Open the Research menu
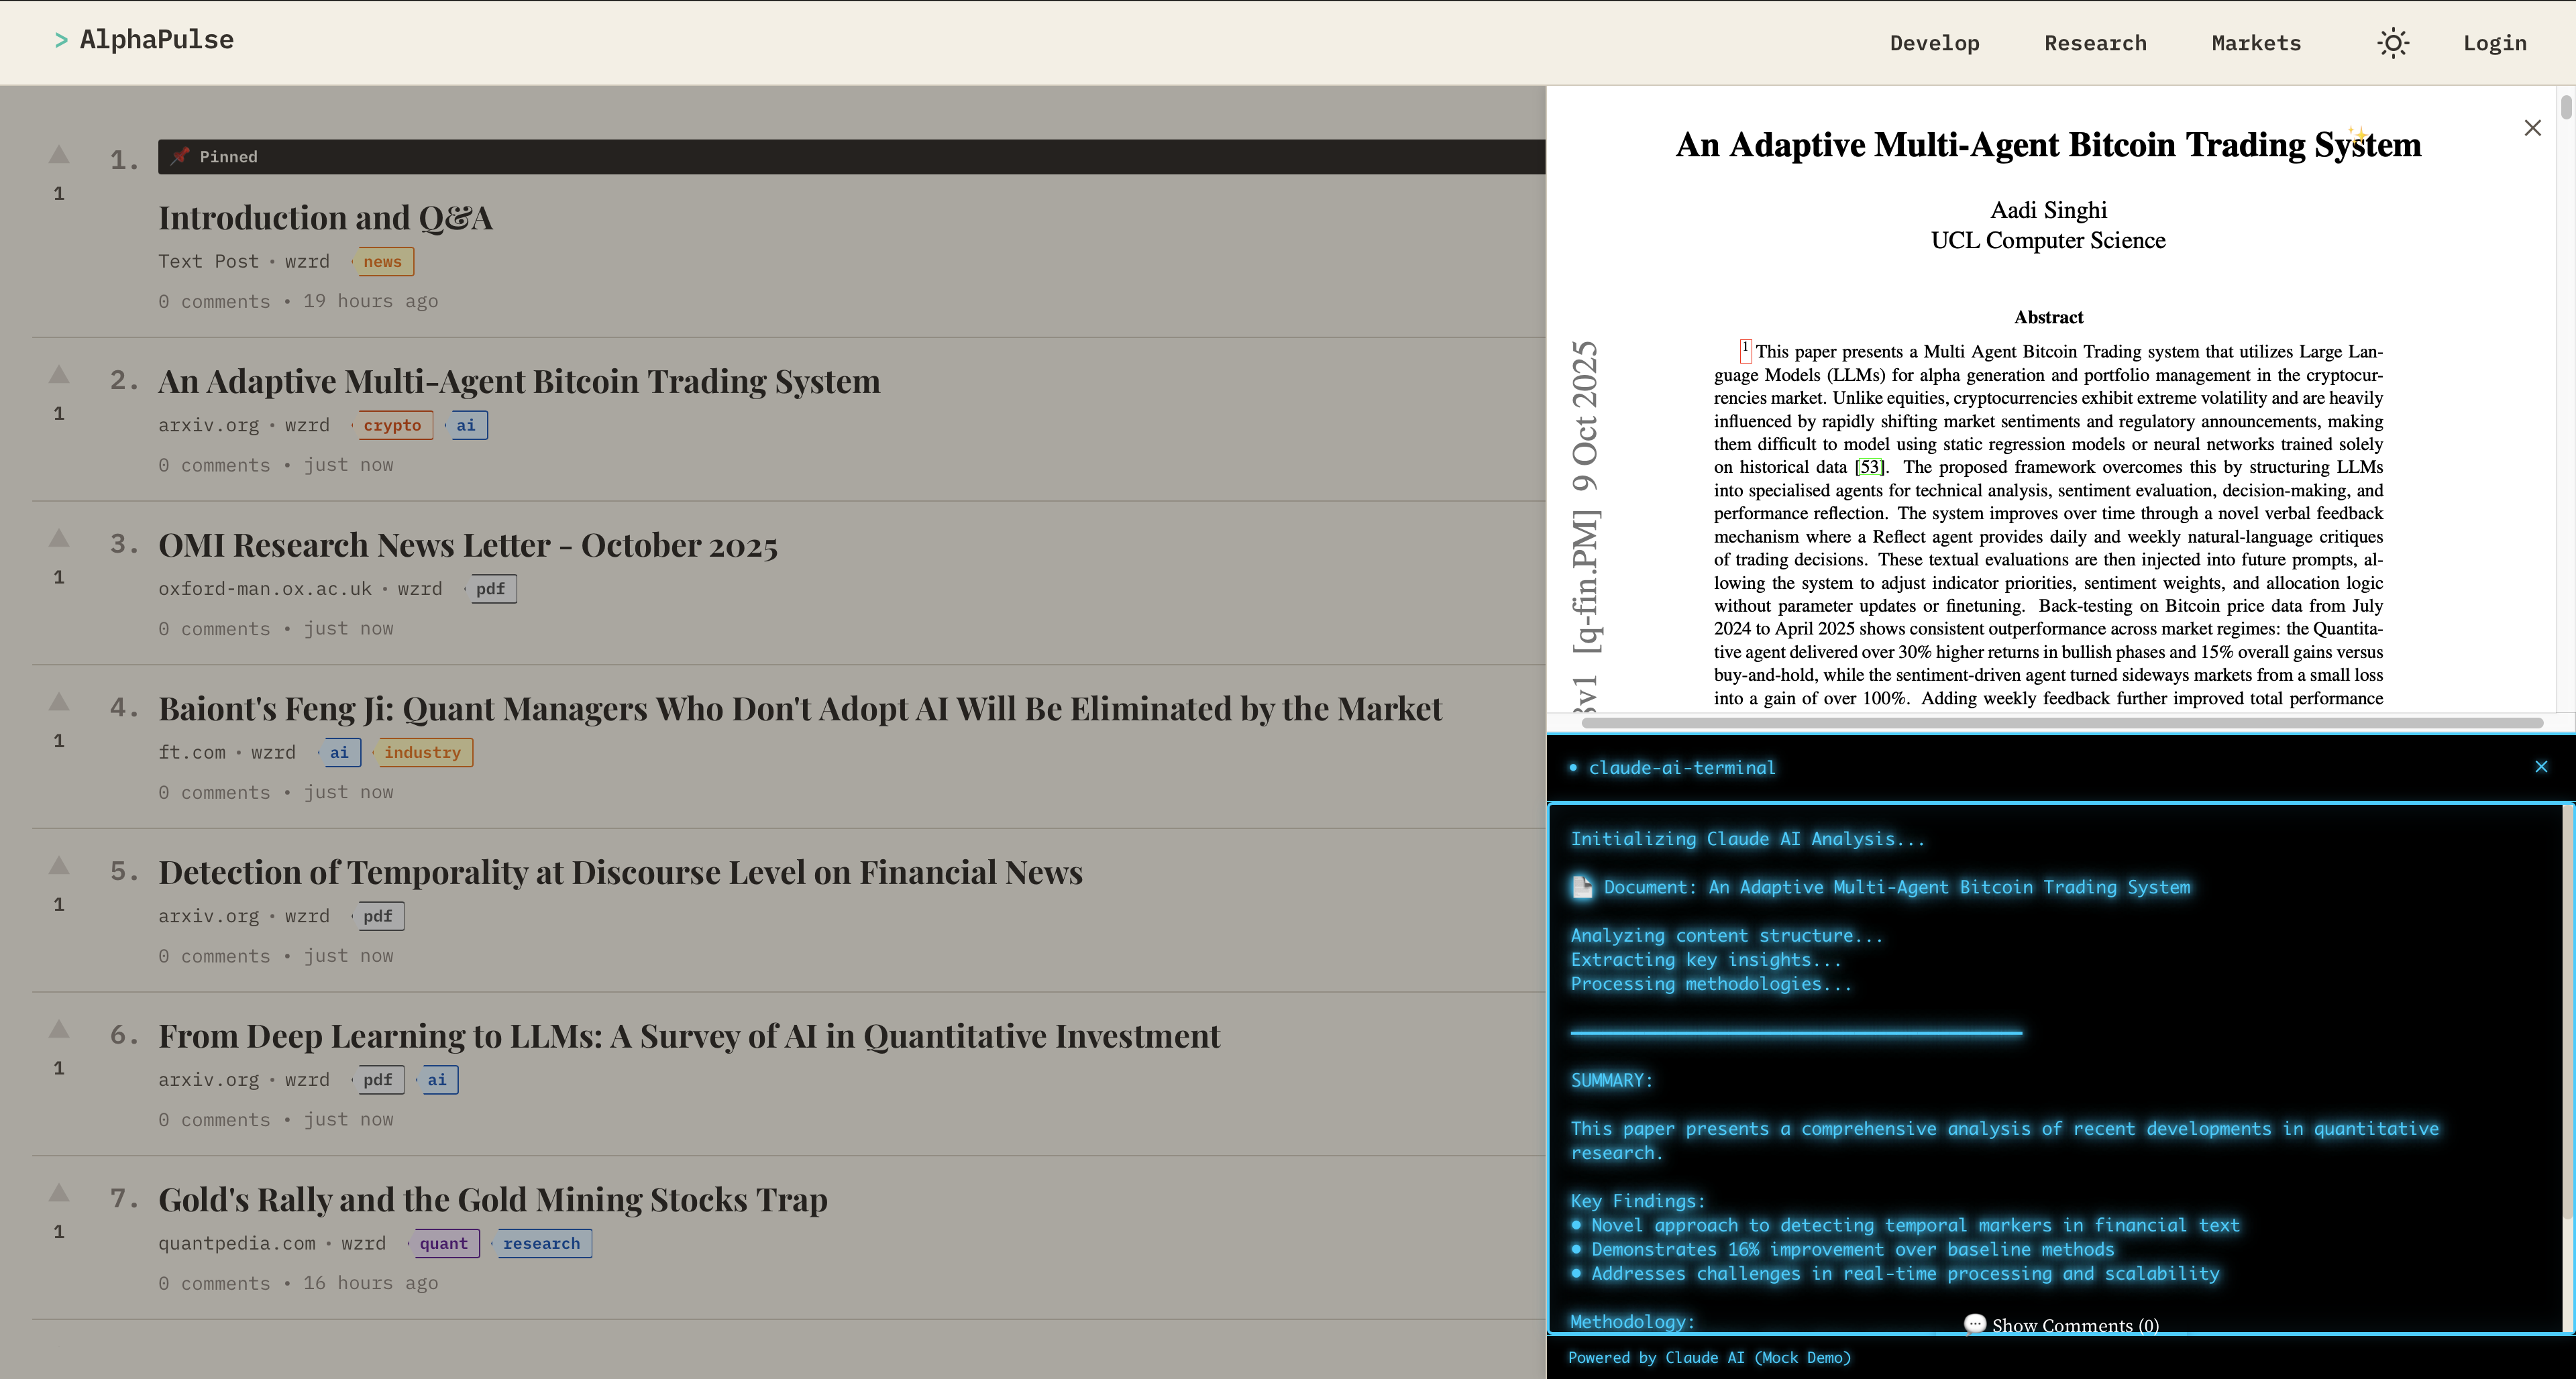This screenshot has height=1379, width=2576. (2095, 43)
